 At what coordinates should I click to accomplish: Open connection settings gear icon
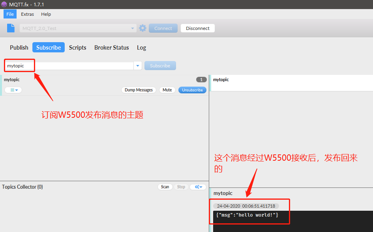142,28
